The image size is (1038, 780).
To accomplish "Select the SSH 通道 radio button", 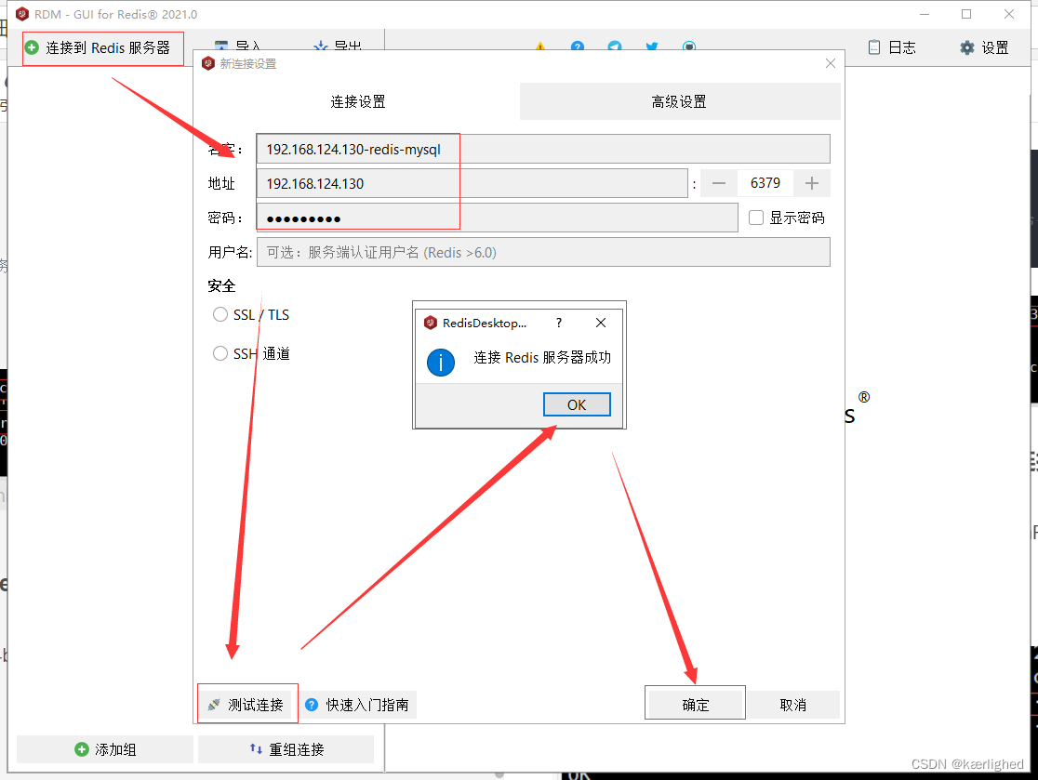I will 220,353.
